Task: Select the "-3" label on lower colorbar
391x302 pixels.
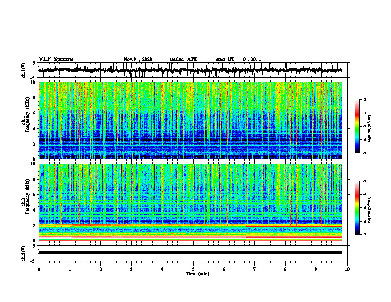Action: (364, 181)
